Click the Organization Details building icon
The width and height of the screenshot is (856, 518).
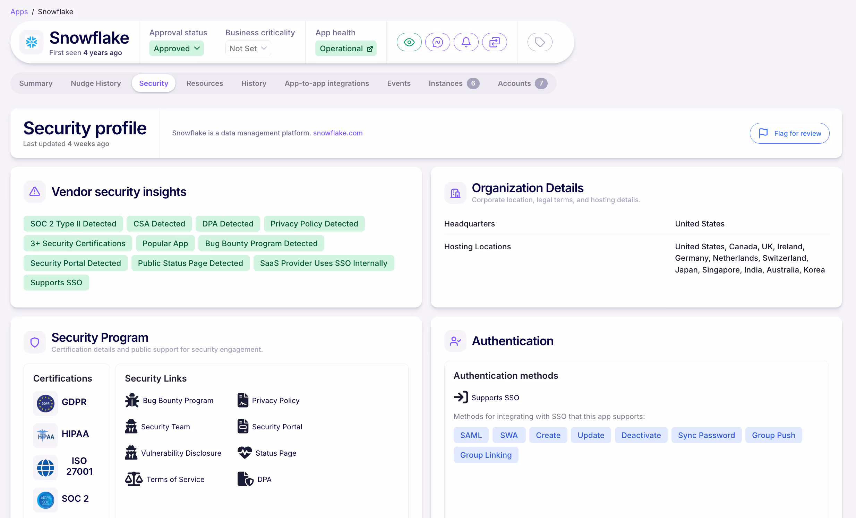[x=455, y=193]
